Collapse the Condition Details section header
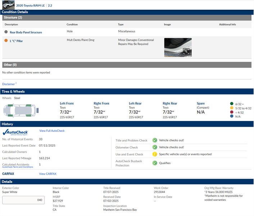 [127, 12]
